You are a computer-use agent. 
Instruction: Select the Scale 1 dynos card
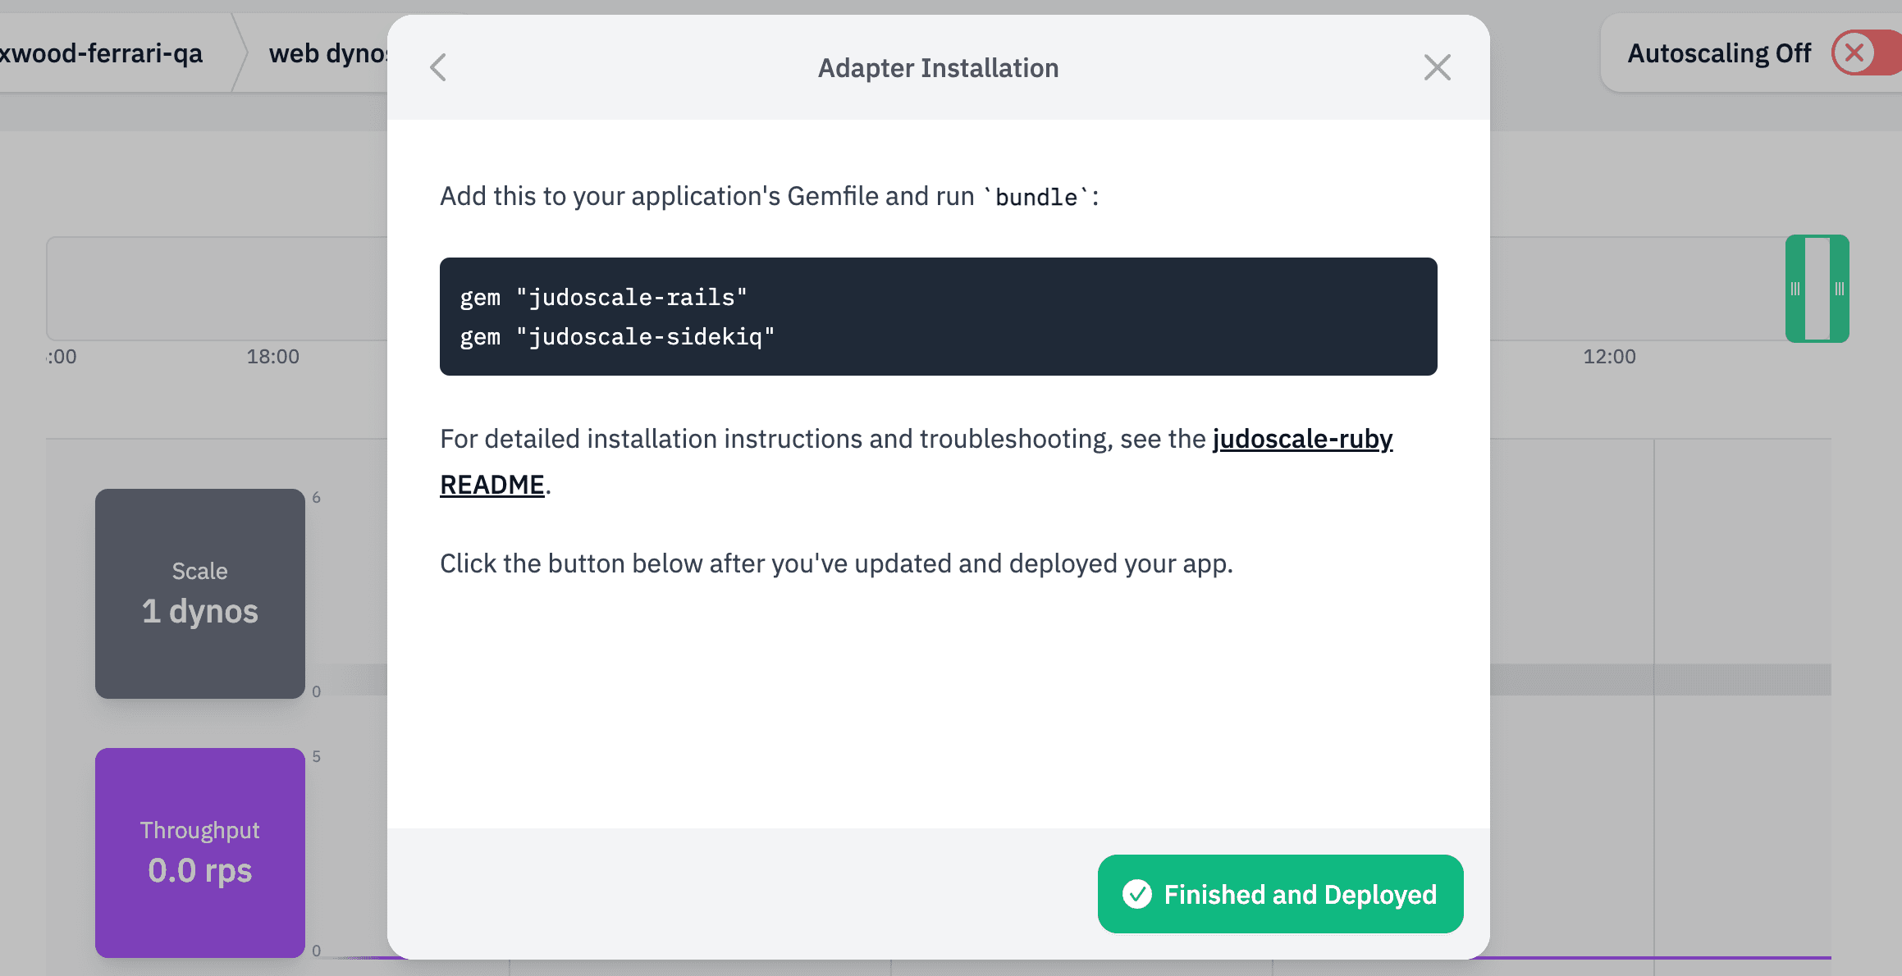click(200, 594)
